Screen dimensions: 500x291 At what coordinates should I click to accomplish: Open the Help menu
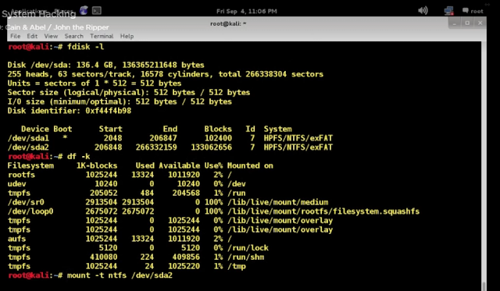(x=127, y=37)
